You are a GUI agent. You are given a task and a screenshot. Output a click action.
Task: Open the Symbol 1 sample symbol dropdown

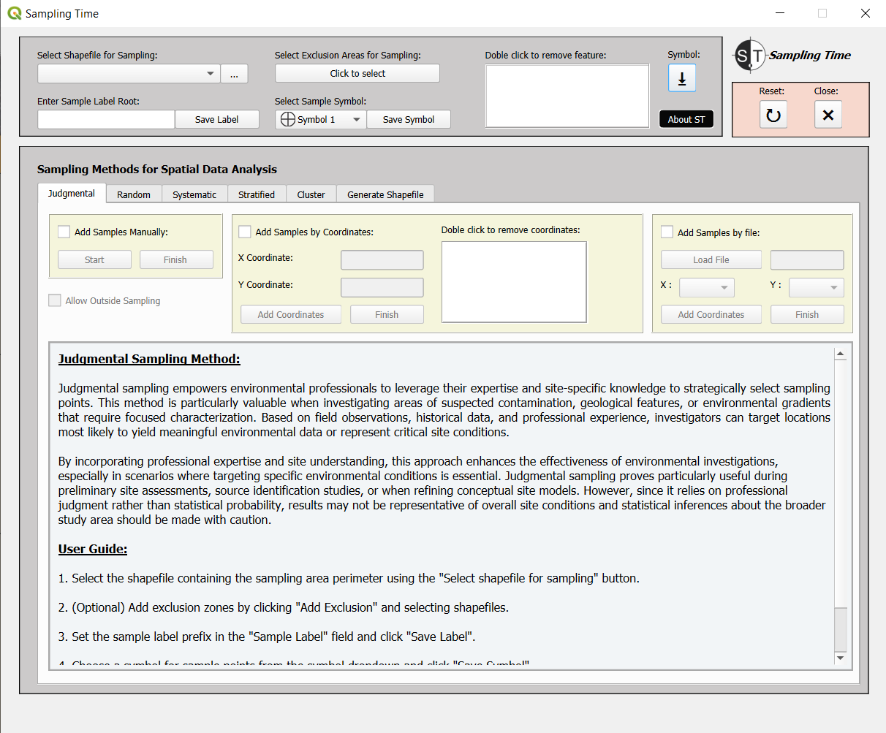(x=321, y=119)
